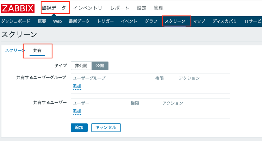Open the グラフ page
Image resolution: width=262 pixels, height=141 pixels.
tap(151, 21)
